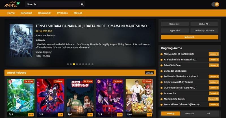Select the sixth carousel dot
The width and height of the screenshot is (226, 118).
(83, 64)
